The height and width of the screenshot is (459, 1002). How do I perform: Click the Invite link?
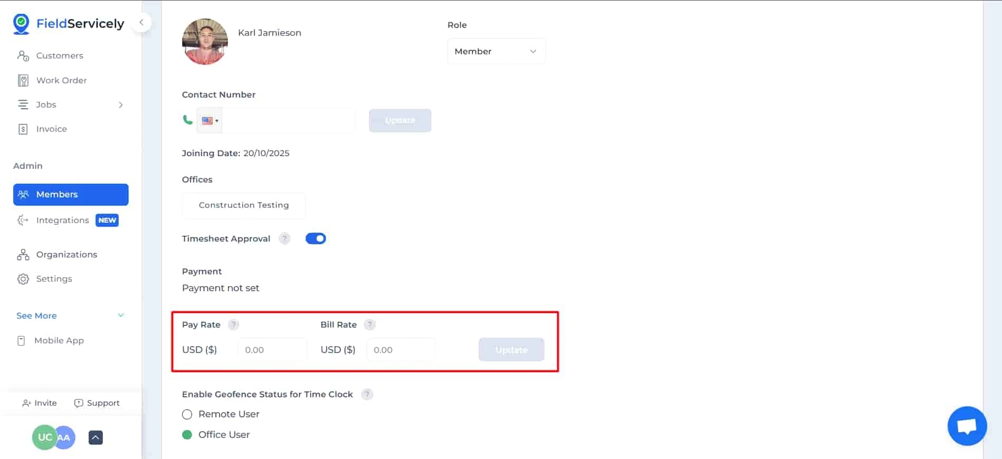pyautogui.click(x=40, y=403)
